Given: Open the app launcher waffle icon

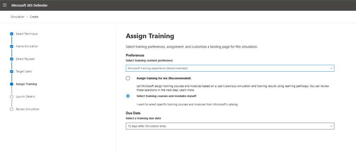Looking at the screenshot, I should (5, 5).
